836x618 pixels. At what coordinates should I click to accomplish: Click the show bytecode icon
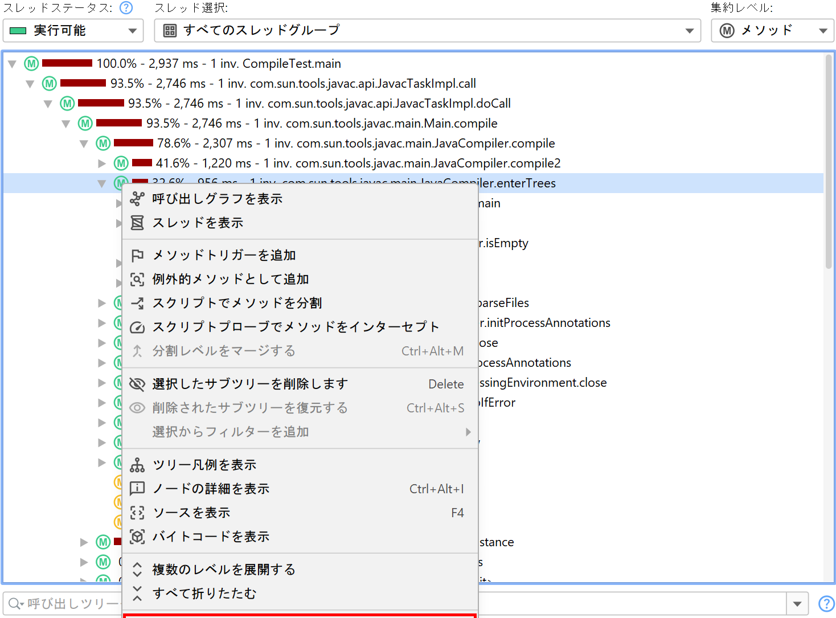click(x=137, y=537)
